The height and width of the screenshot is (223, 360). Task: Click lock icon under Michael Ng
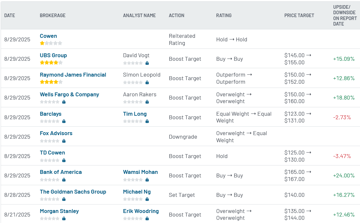[x=147, y=199]
